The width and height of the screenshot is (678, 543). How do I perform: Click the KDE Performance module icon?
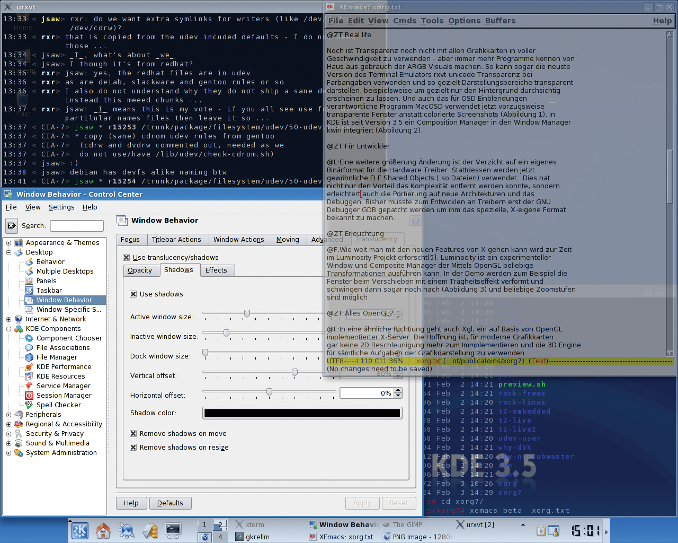(x=29, y=366)
